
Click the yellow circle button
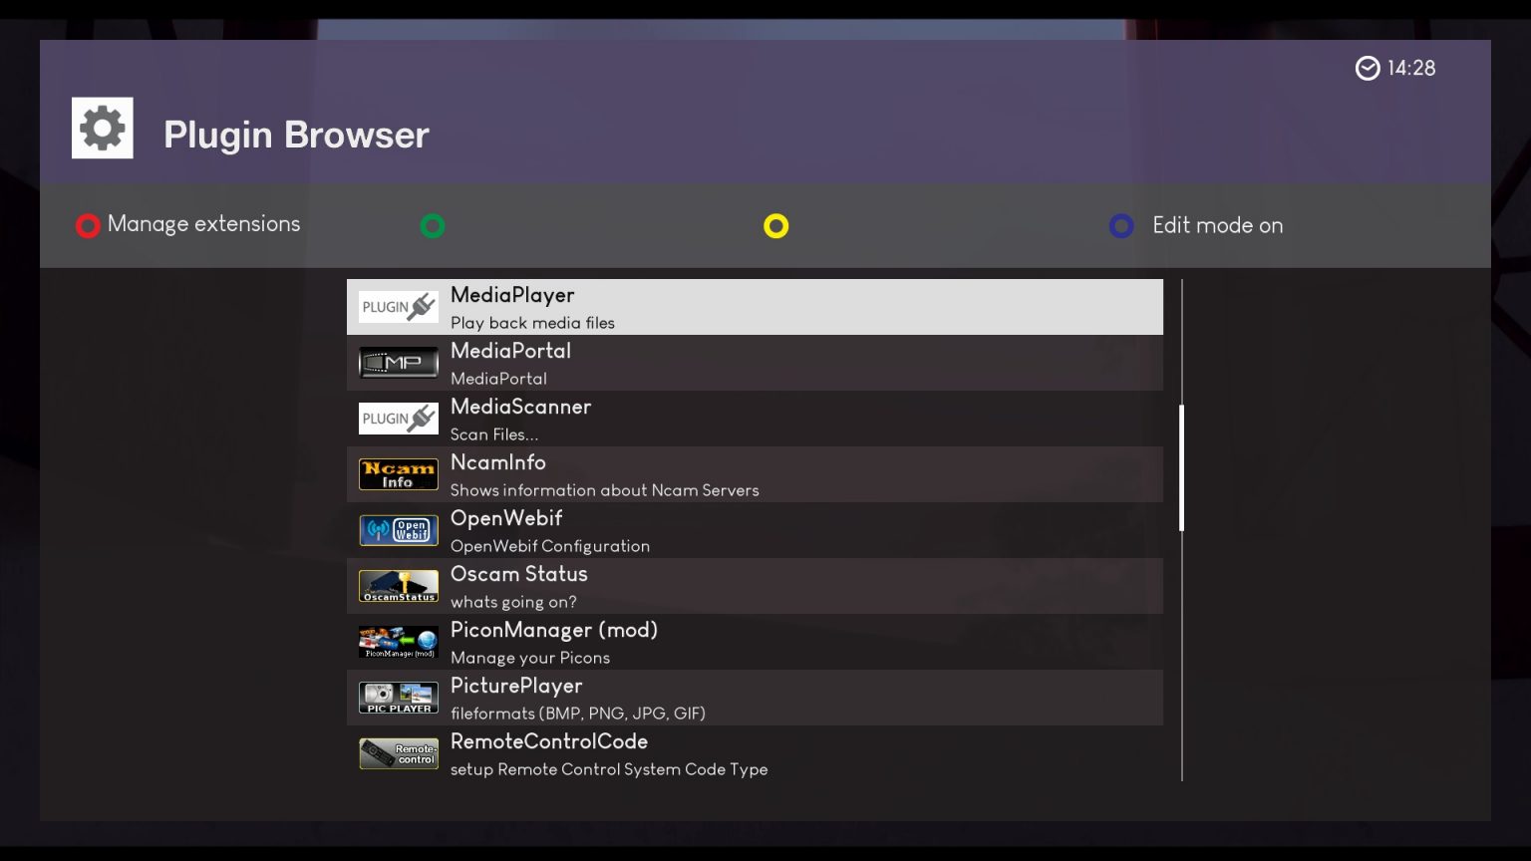coord(775,226)
